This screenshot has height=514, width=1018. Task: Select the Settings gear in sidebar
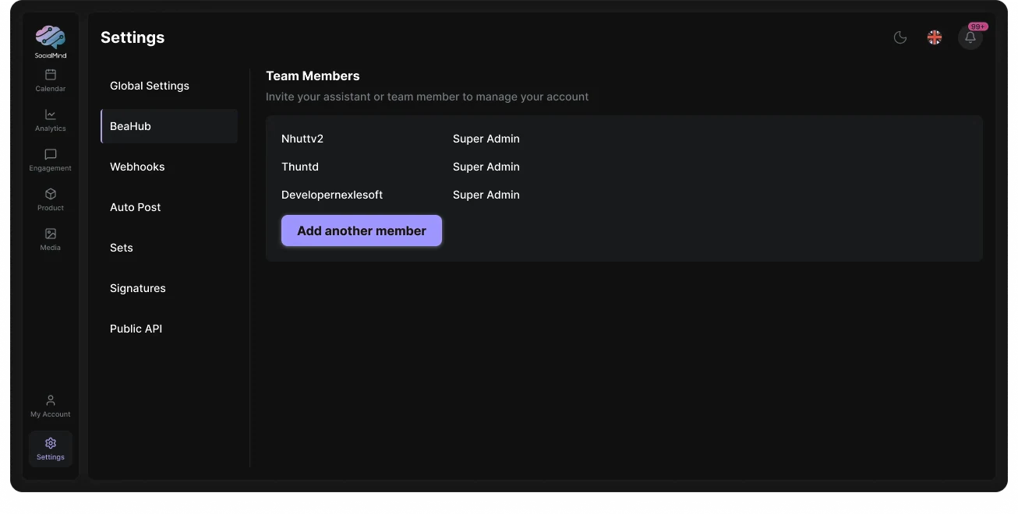coord(51,449)
